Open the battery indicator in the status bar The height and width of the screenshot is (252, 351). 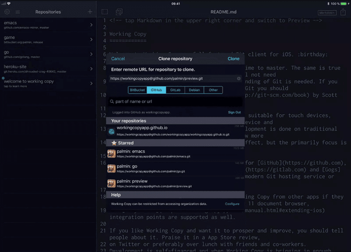[x=344, y=4]
